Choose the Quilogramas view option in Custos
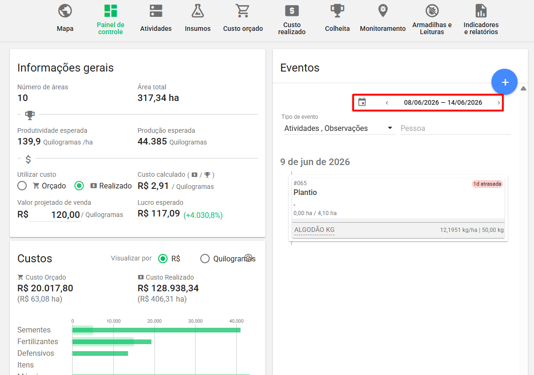This screenshot has height=375, width=534. click(205, 259)
